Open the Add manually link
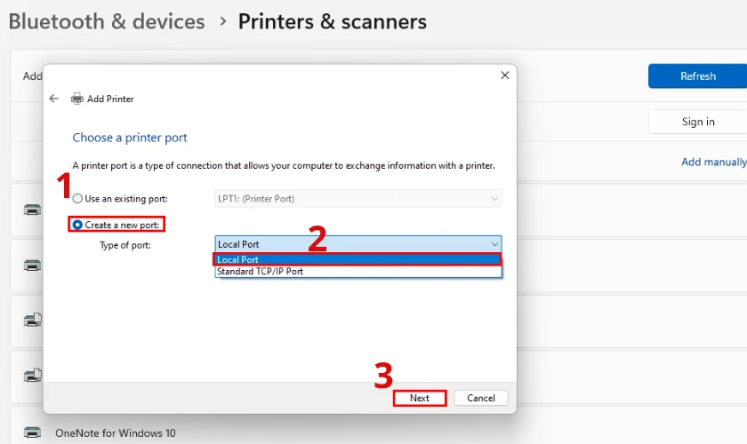Viewport: 747px width, 444px height. (713, 162)
